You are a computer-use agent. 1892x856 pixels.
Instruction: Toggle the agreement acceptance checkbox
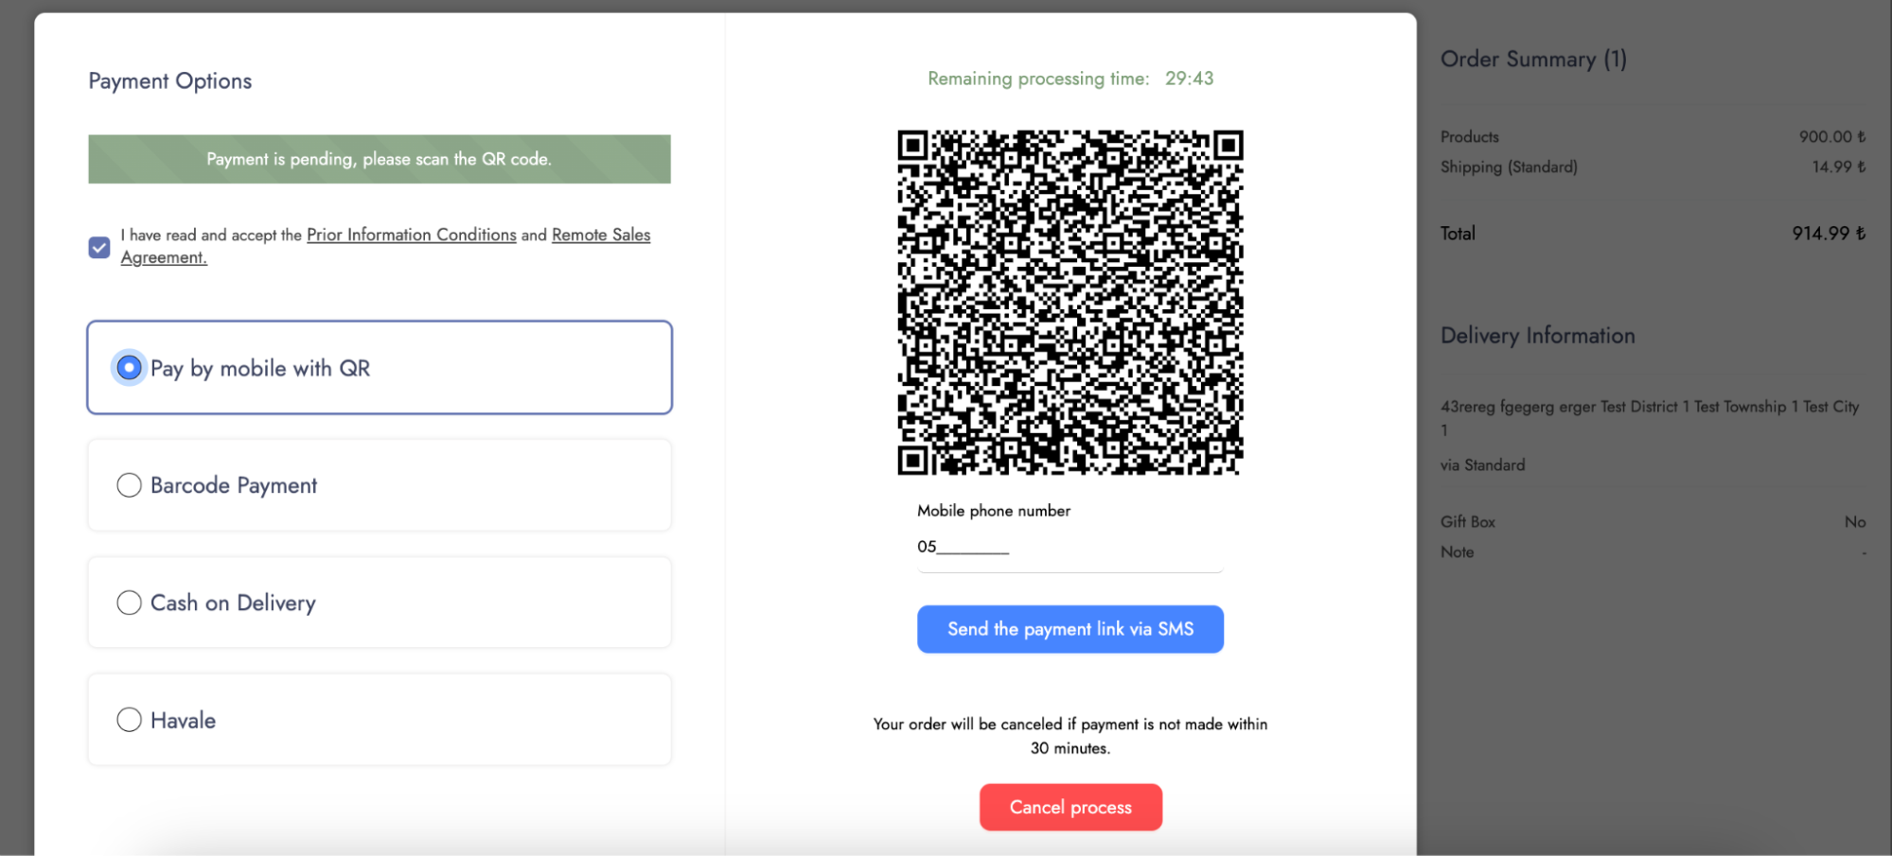pos(99,248)
